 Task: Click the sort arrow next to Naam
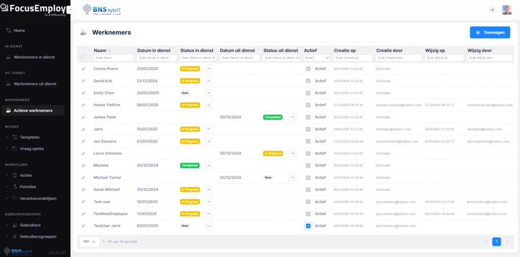[x=110, y=51]
